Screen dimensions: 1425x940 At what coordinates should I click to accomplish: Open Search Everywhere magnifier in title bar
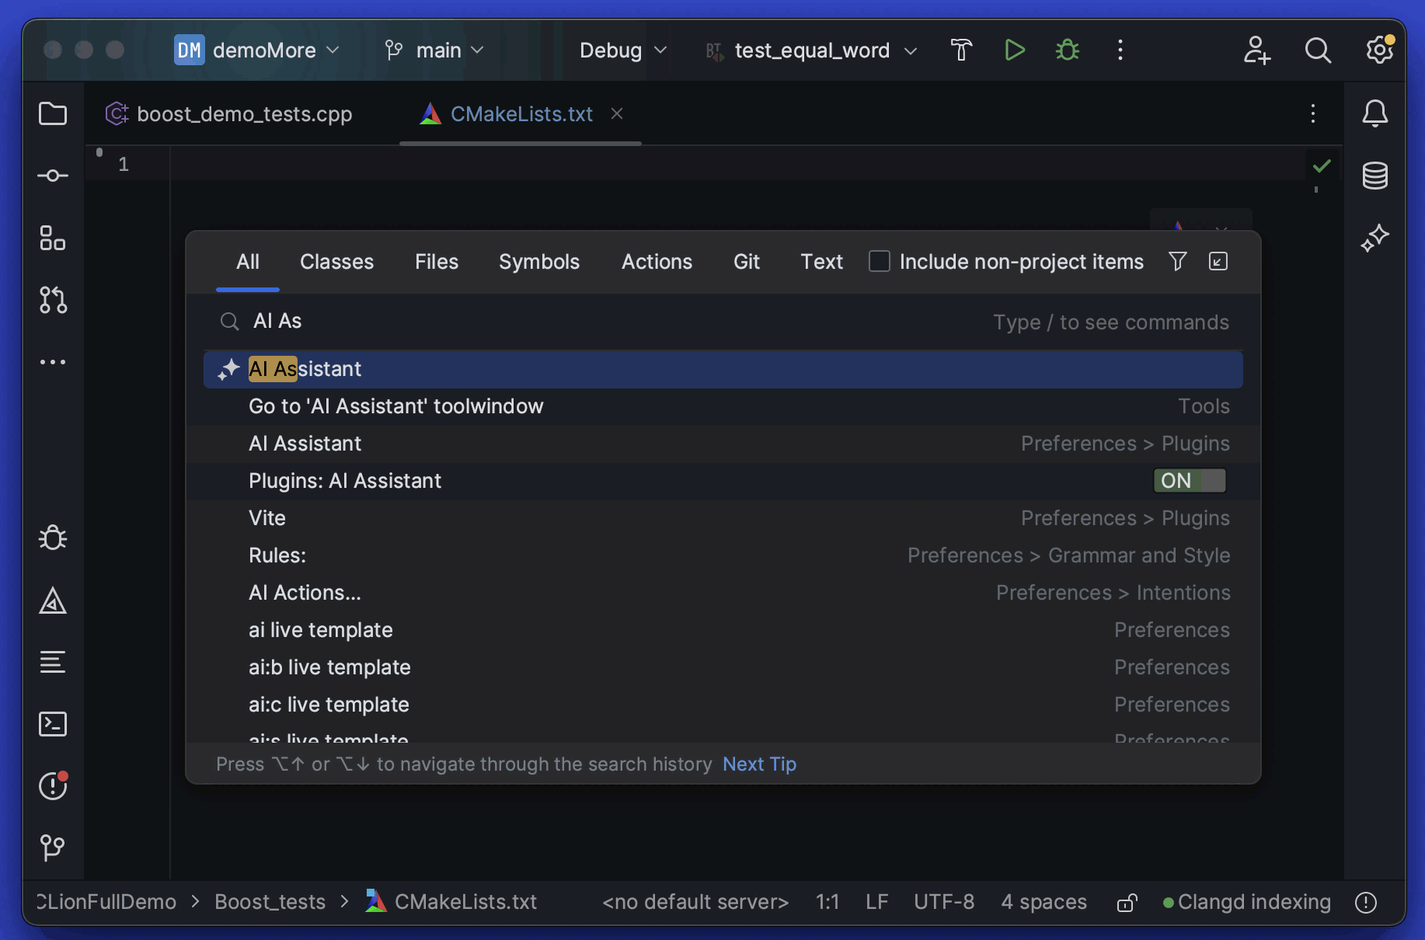[x=1318, y=50]
